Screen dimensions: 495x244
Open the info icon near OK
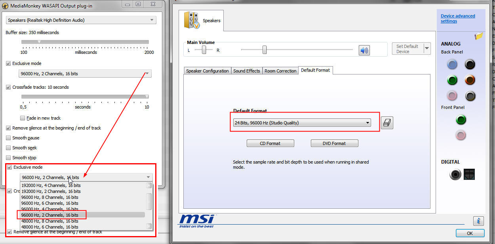[478, 221]
